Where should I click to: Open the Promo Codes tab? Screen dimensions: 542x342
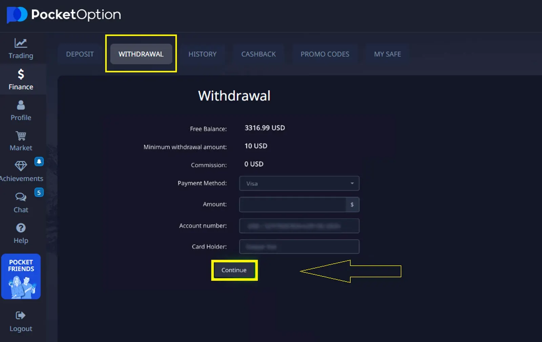(x=325, y=54)
